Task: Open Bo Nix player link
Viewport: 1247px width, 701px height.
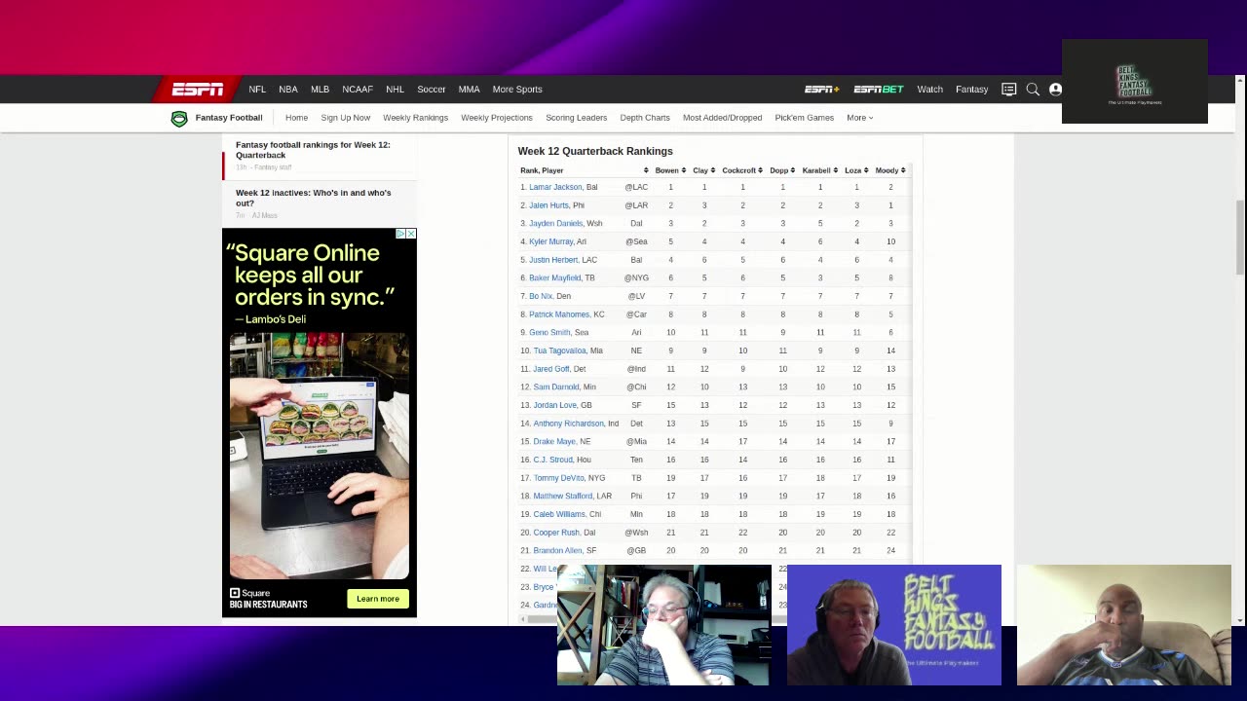Action: [x=541, y=296]
